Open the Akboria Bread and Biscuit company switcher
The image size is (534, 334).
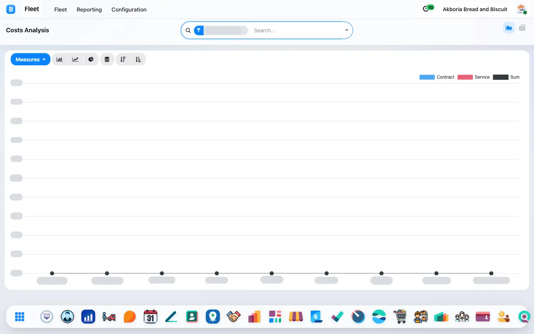[x=475, y=9]
